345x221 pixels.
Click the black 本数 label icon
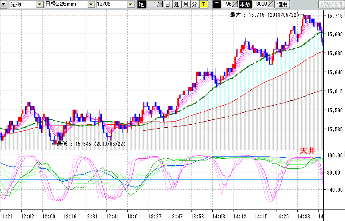click(x=245, y=4)
